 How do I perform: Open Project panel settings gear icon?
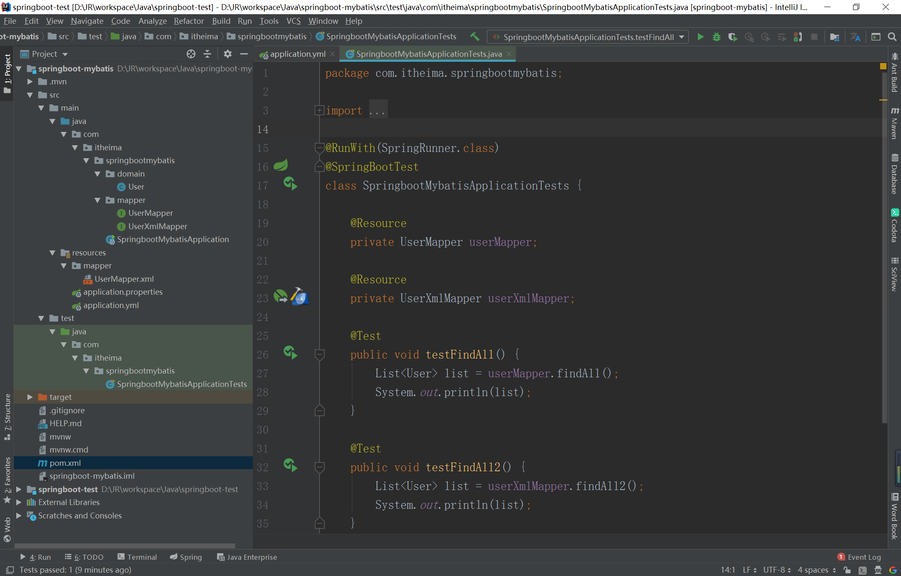pos(227,54)
